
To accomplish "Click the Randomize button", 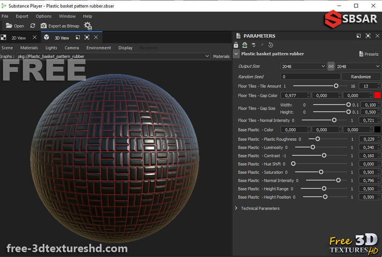I will 361,76.
